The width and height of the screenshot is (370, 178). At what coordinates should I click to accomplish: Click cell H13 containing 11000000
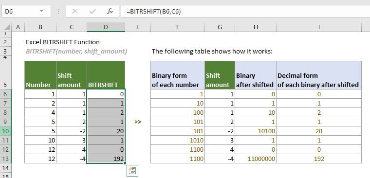[x=256, y=159]
